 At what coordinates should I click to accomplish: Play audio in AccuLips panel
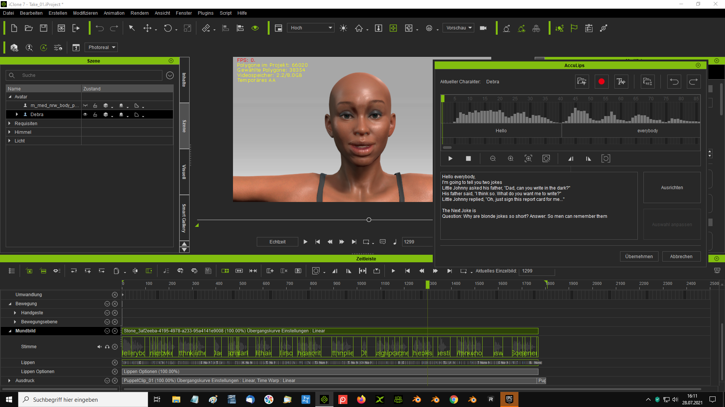[x=450, y=159]
